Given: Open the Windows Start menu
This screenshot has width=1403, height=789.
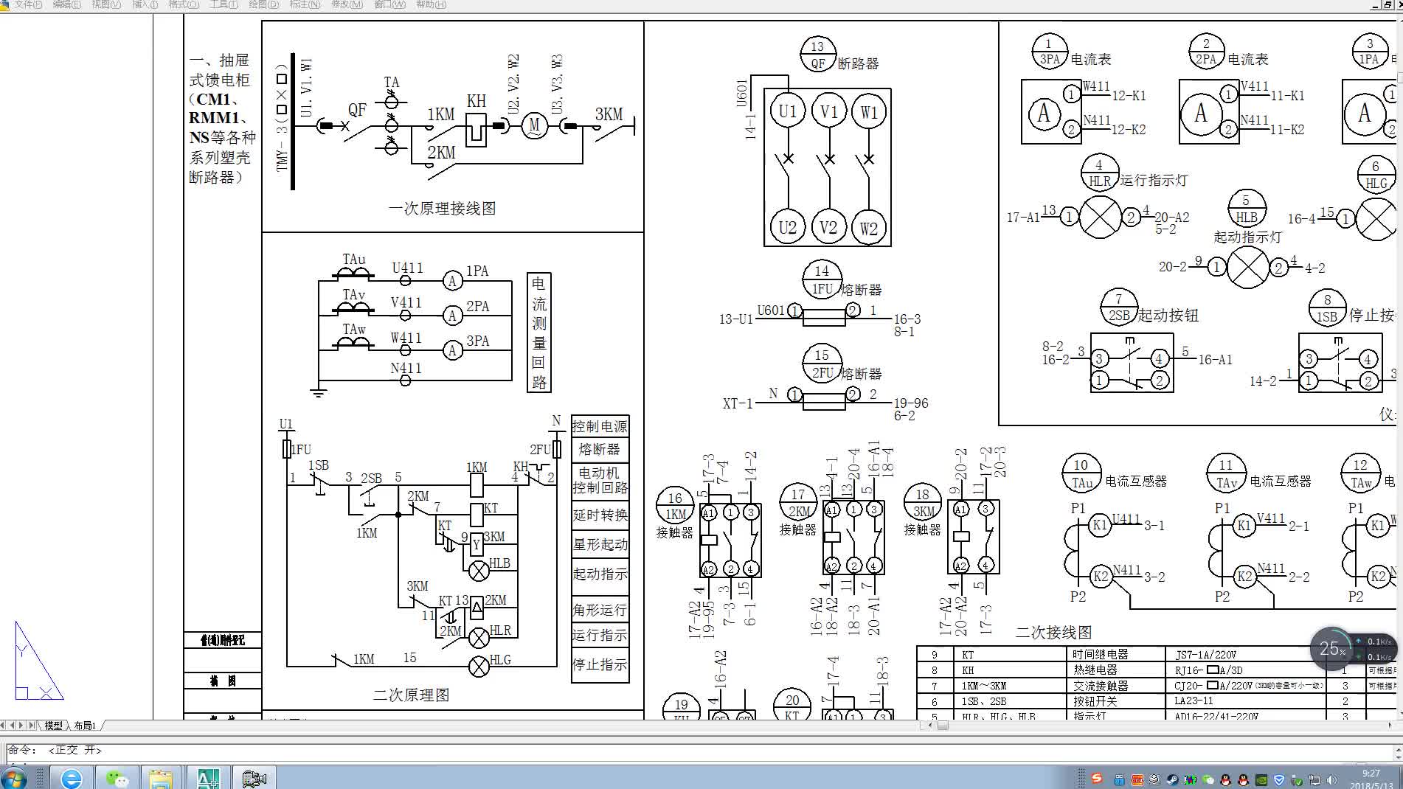Looking at the screenshot, I should [x=13, y=777].
